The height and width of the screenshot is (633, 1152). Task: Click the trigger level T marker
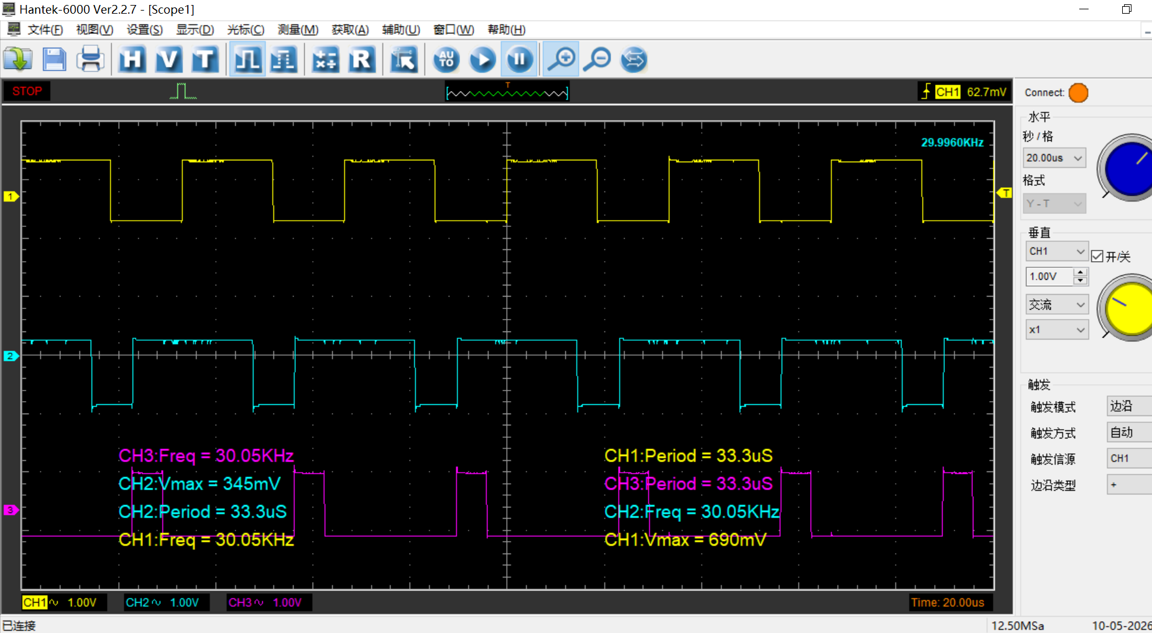point(1004,193)
